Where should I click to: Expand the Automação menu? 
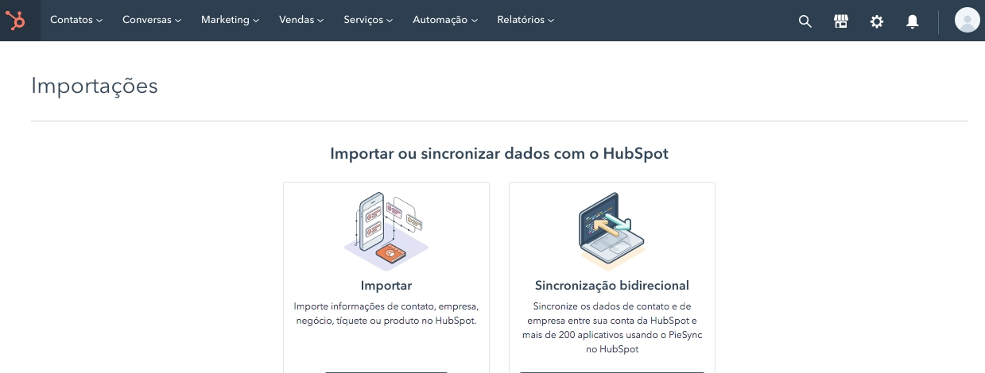coord(445,20)
